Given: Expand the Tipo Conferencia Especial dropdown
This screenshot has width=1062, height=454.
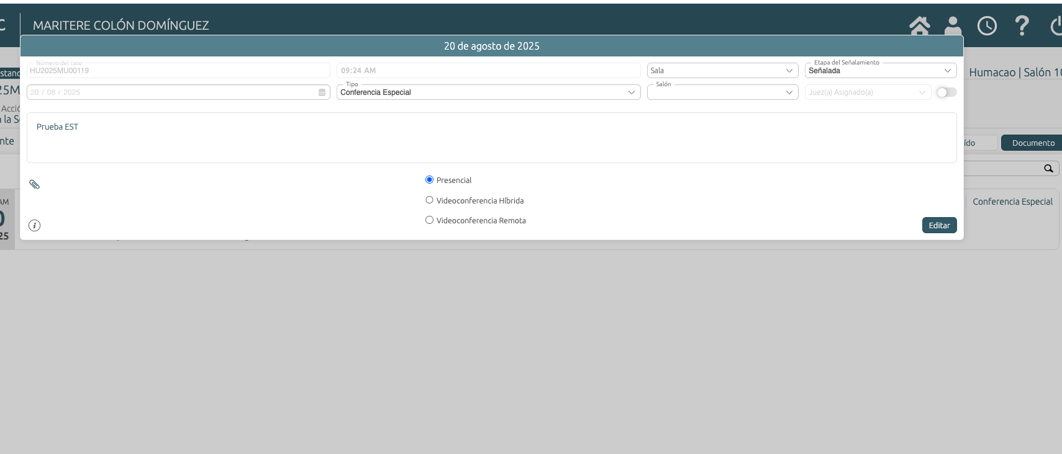Looking at the screenshot, I should [488, 92].
